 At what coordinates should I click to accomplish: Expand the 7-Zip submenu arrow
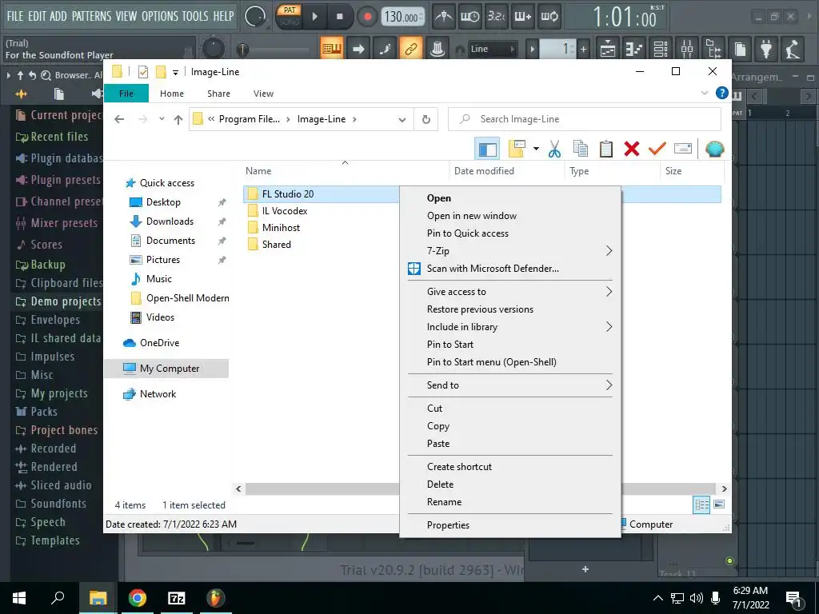click(x=609, y=250)
